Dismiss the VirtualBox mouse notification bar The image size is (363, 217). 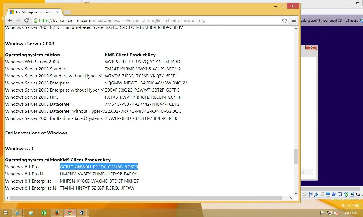(362, 20)
